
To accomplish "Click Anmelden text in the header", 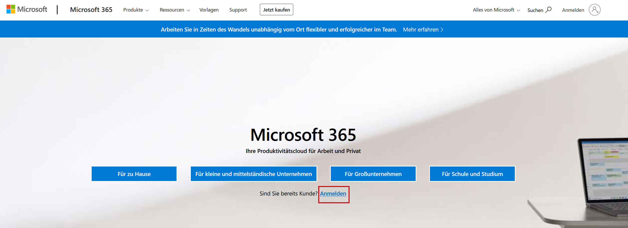I will pos(573,10).
